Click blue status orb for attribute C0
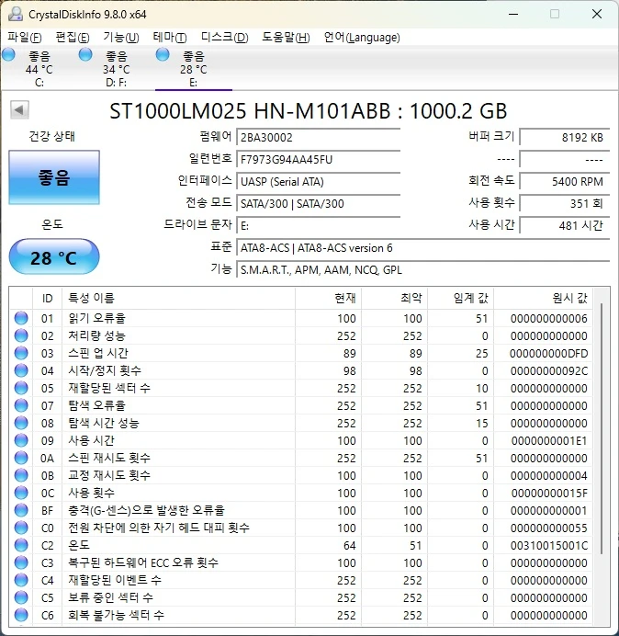The height and width of the screenshot is (636, 619). point(21,528)
